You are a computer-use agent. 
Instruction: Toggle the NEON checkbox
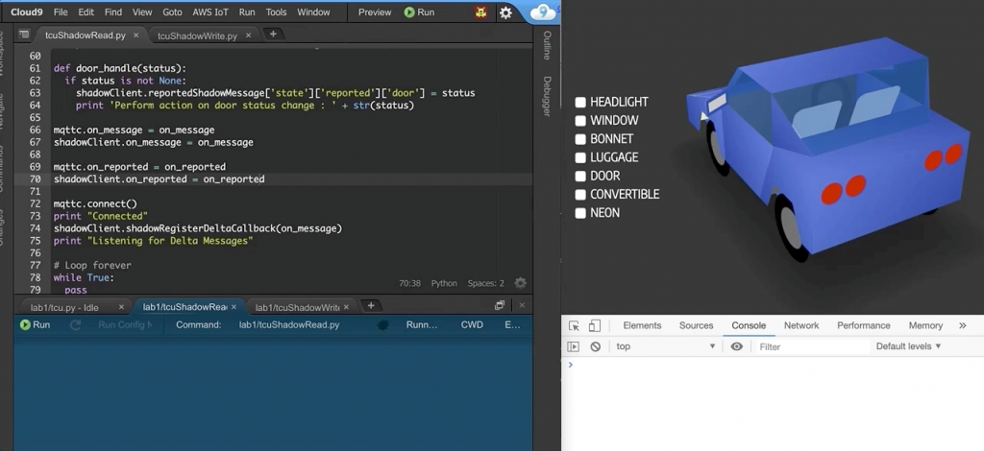click(580, 213)
